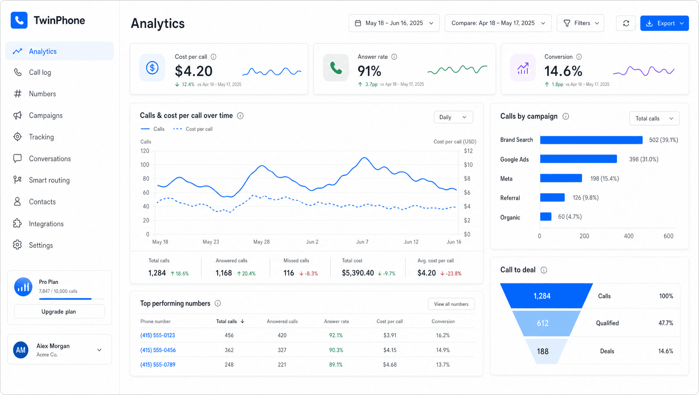Open the Compare period dropdown
699x395 pixels.
[x=498, y=23]
